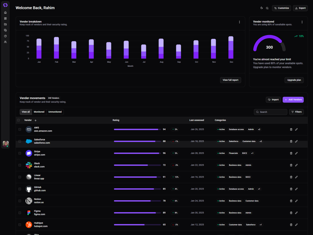
Task: Toggle dark mode moon icon
Action: [x=261, y=8]
